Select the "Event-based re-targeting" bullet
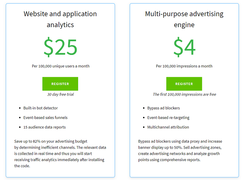This screenshot has width=244, height=180. 168,118
